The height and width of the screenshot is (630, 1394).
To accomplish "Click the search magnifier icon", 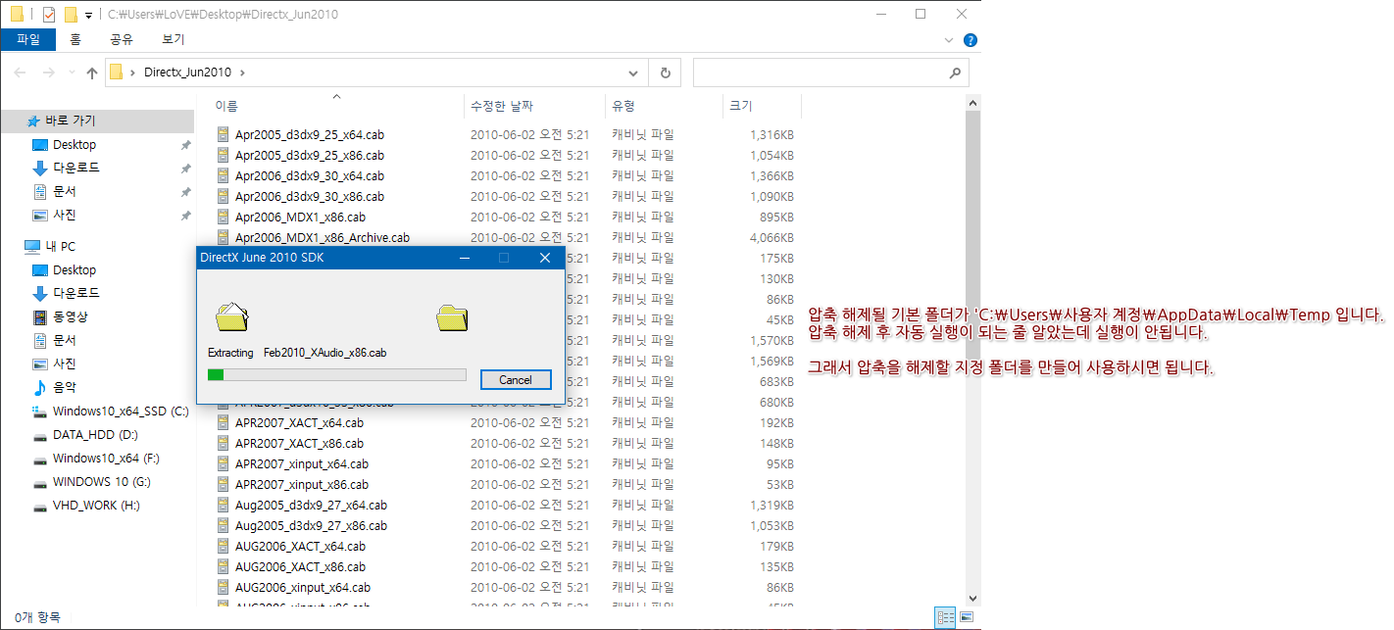I will point(956,73).
